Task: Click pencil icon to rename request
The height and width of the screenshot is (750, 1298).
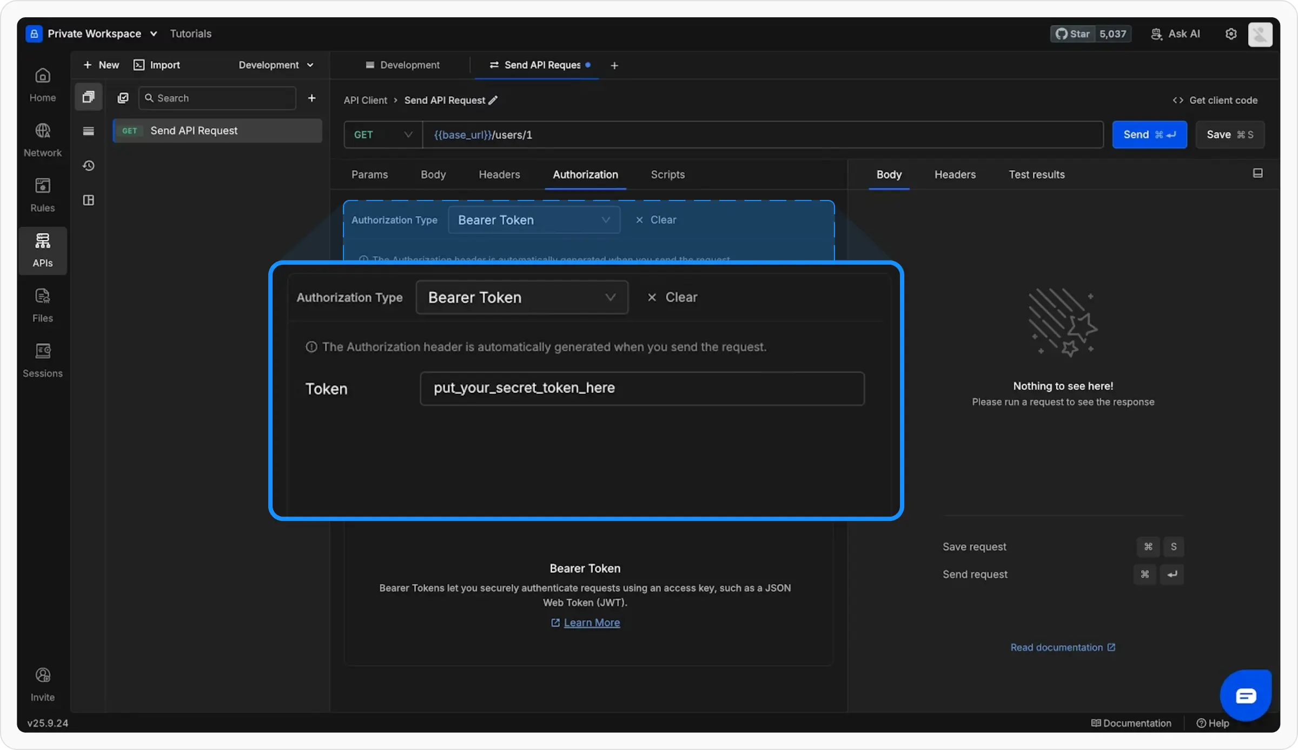Action: click(x=493, y=101)
